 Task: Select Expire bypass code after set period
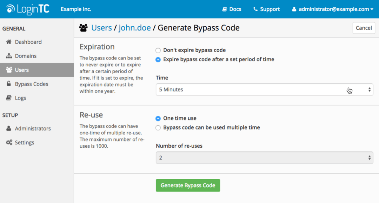(x=158, y=59)
